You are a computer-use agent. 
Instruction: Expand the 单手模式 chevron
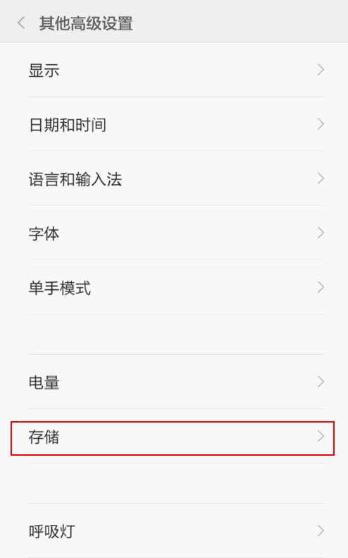[321, 288]
